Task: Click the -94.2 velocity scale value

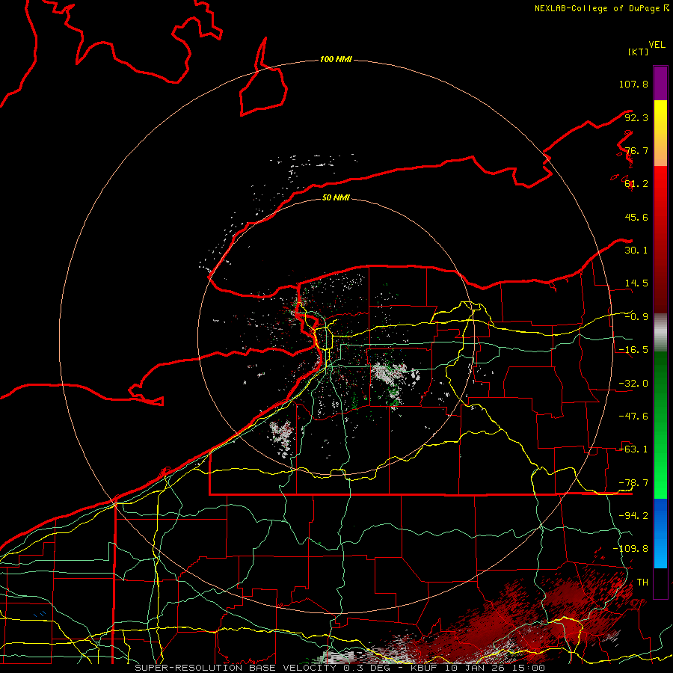Action: (633, 516)
